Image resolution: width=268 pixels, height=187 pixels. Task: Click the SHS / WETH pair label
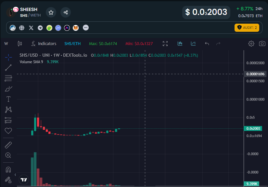click(x=31, y=15)
